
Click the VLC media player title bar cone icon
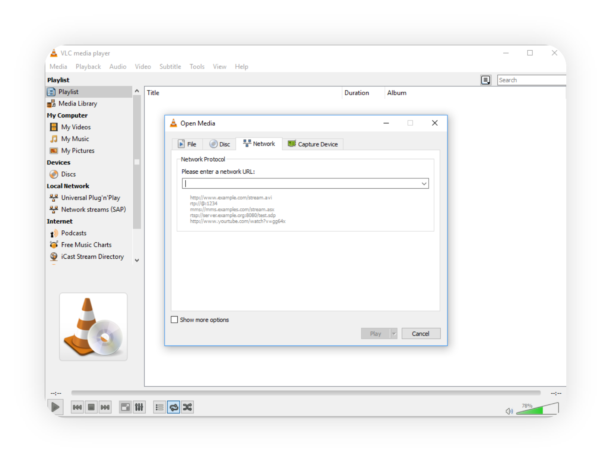pos(54,53)
